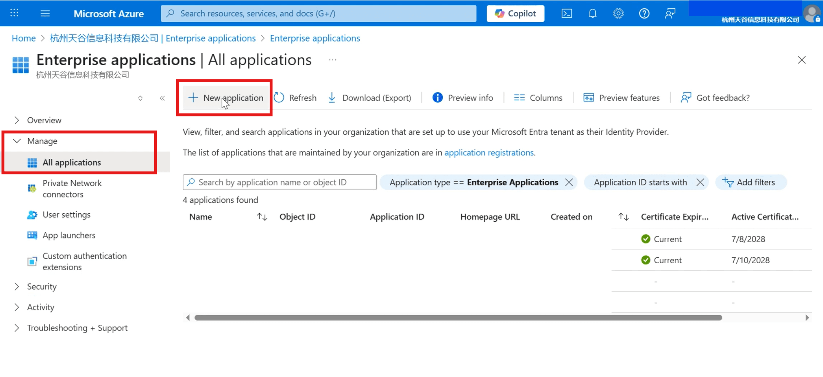Remove Application ID starts with filter
823x377 pixels.
point(700,182)
